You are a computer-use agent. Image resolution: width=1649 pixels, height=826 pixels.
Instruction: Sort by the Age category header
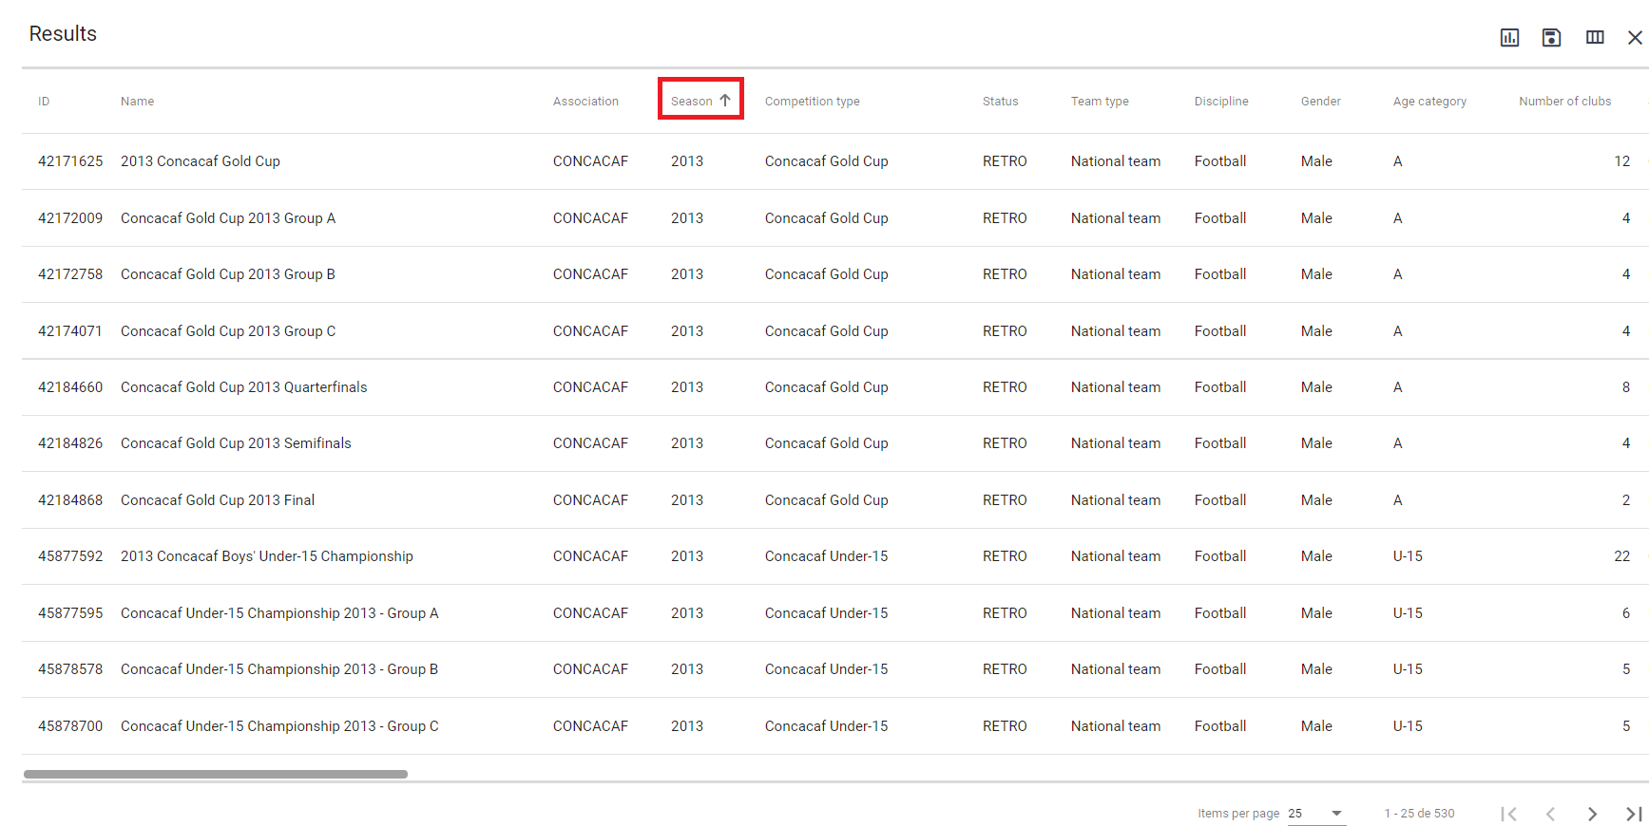click(x=1429, y=102)
